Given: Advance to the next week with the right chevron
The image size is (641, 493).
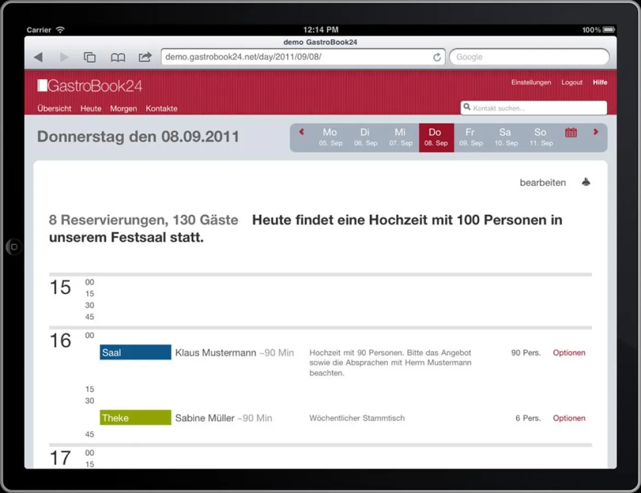Looking at the screenshot, I should pyautogui.click(x=595, y=132).
